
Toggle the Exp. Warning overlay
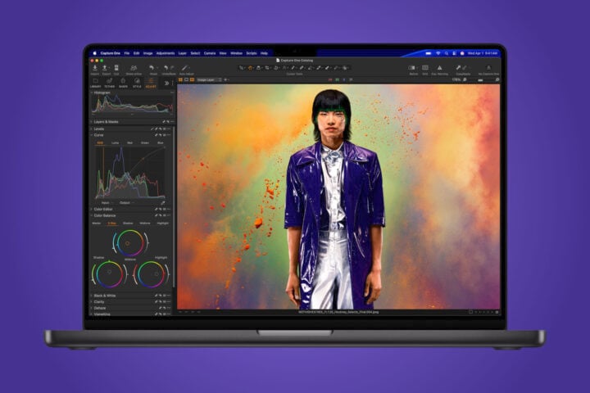point(439,68)
